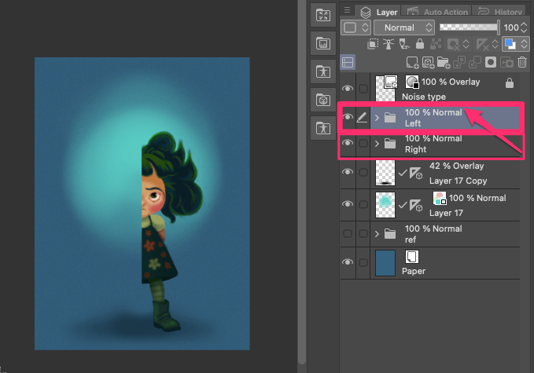534x373 pixels.
Task: Hide the Left folder with eye icon
Action: tap(348, 117)
